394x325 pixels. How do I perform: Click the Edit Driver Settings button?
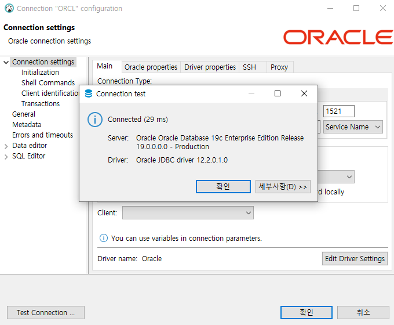pyautogui.click(x=355, y=258)
